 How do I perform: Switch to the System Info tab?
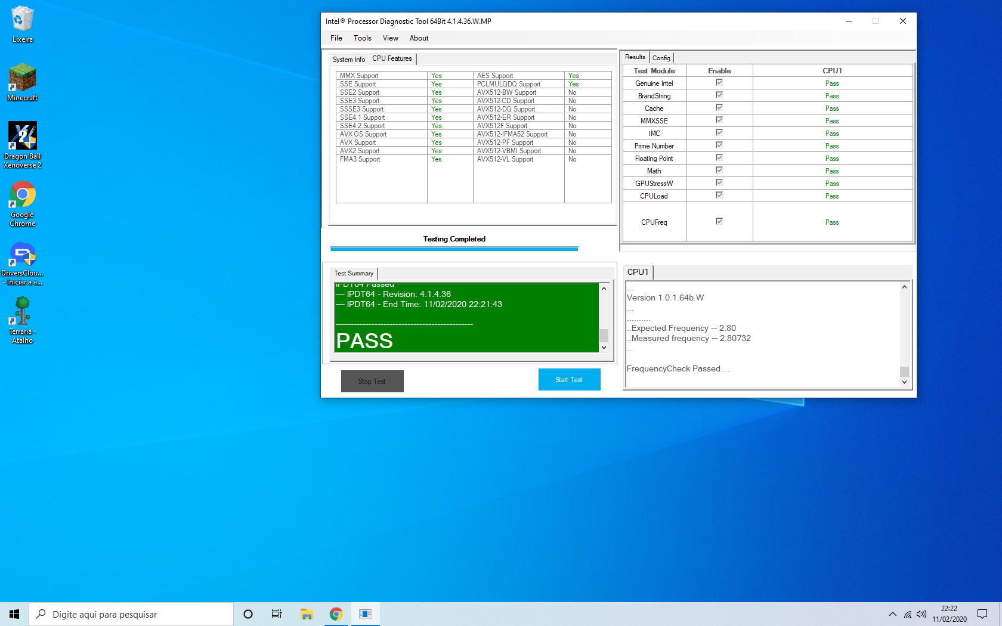(x=349, y=60)
